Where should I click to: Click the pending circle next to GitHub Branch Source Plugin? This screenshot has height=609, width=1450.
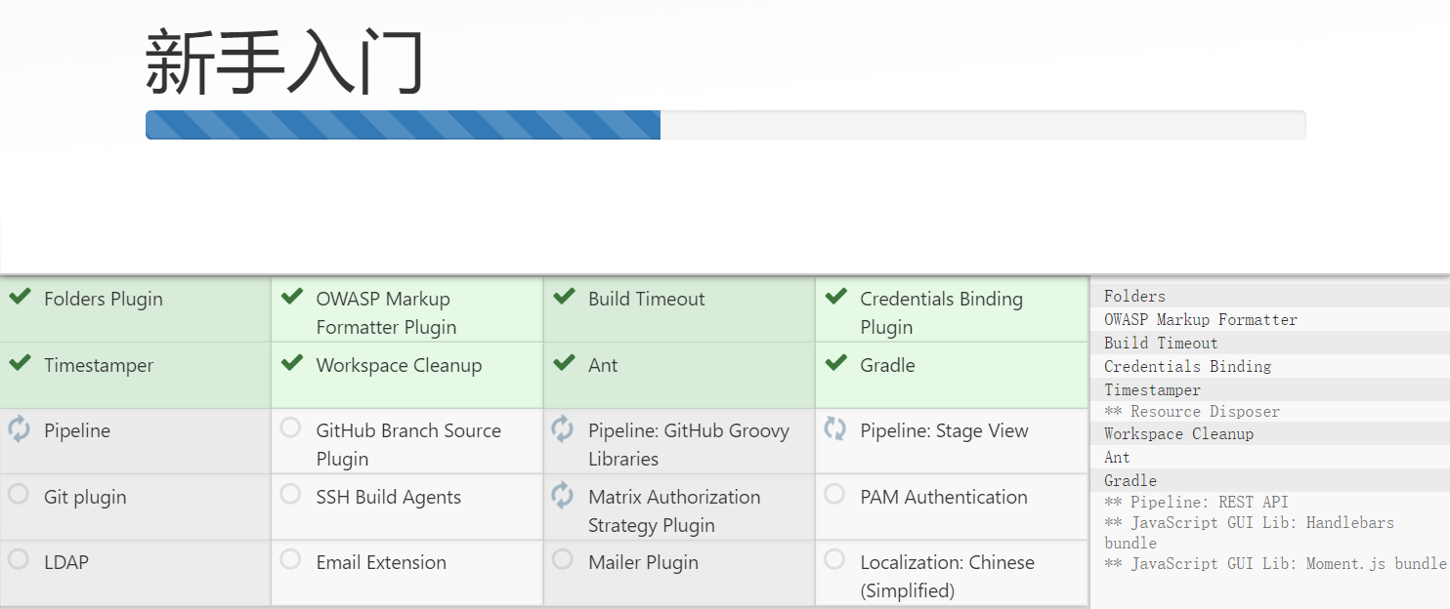point(290,427)
